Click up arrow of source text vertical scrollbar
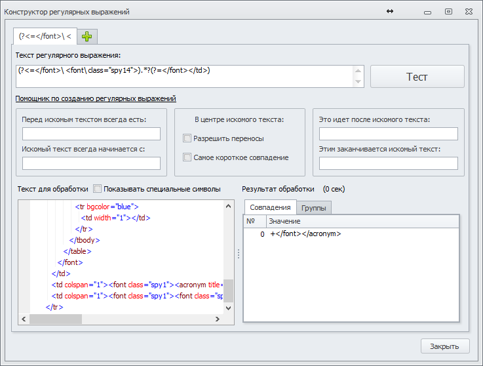This screenshot has width=483, height=366. point(228,205)
